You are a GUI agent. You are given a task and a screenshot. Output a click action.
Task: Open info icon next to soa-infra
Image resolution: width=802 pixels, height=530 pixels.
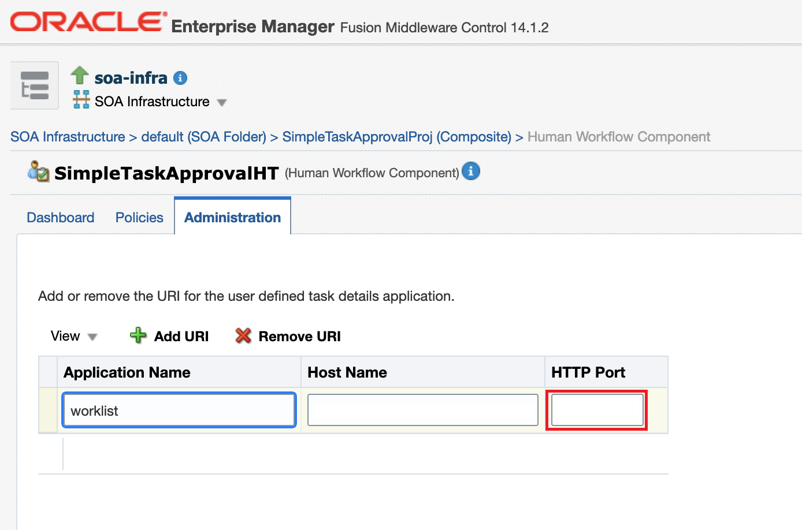point(180,78)
